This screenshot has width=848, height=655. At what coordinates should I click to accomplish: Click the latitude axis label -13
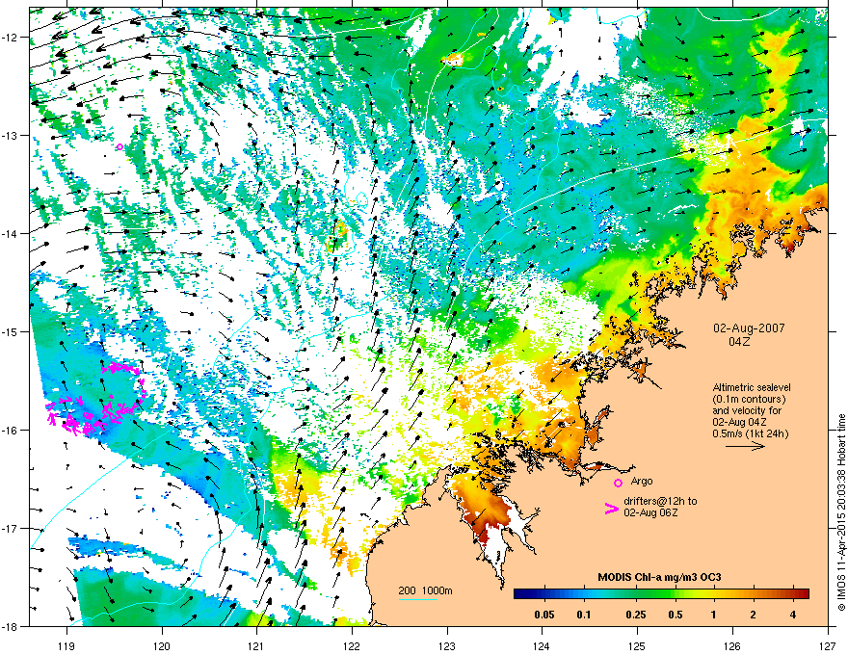(x=10, y=135)
